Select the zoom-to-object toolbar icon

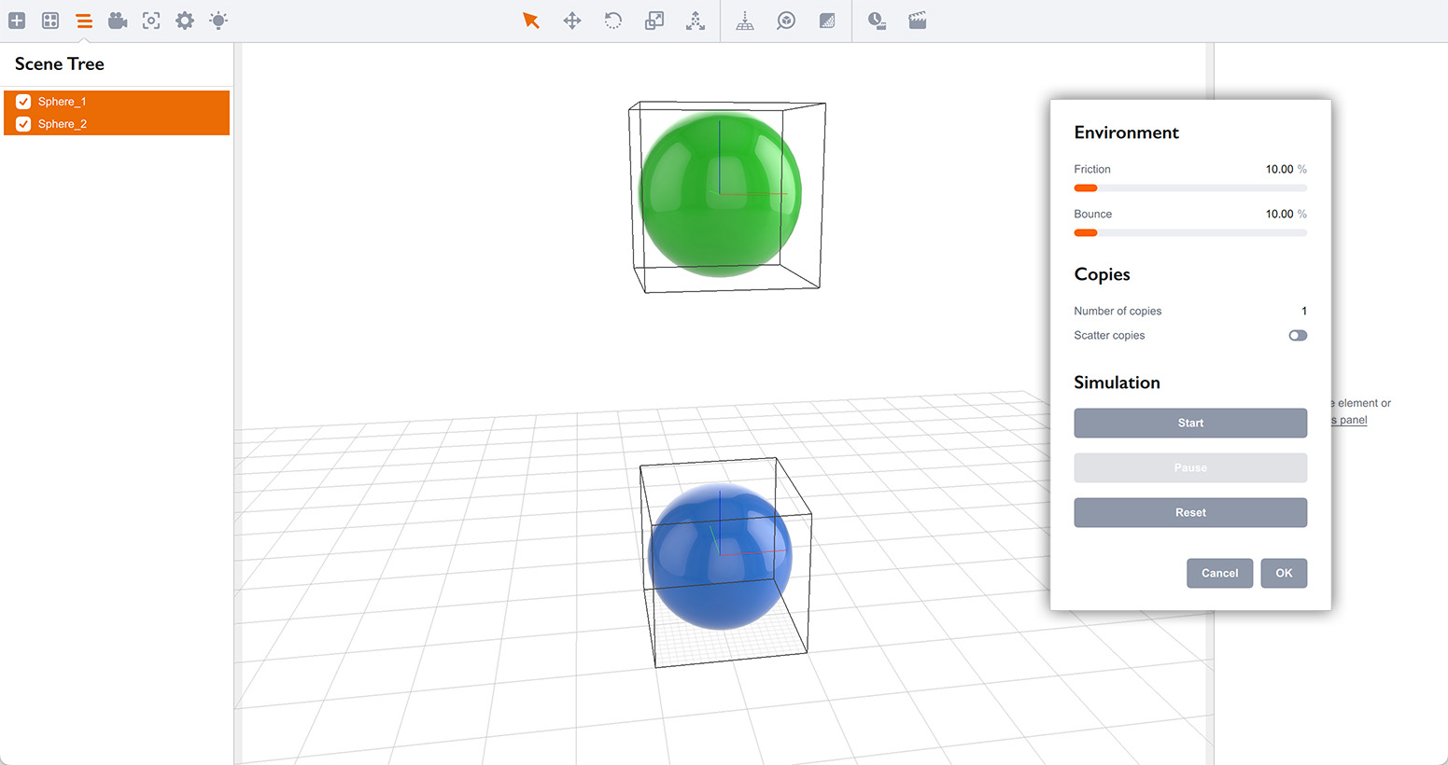pos(785,20)
